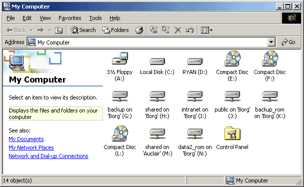Follow the Network and Dial-up Connections link

(x=48, y=156)
